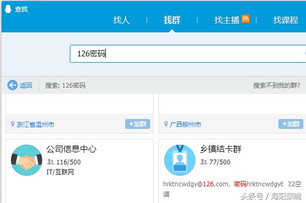
Task: Click the 热 badge next to 找主播
Action: [246, 19]
